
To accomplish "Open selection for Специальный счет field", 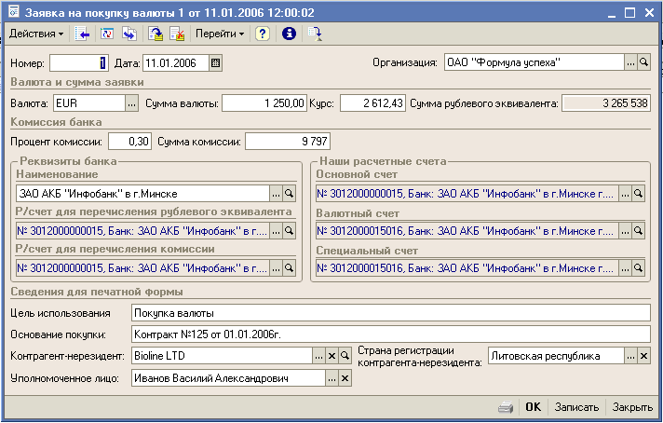I will [x=624, y=269].
